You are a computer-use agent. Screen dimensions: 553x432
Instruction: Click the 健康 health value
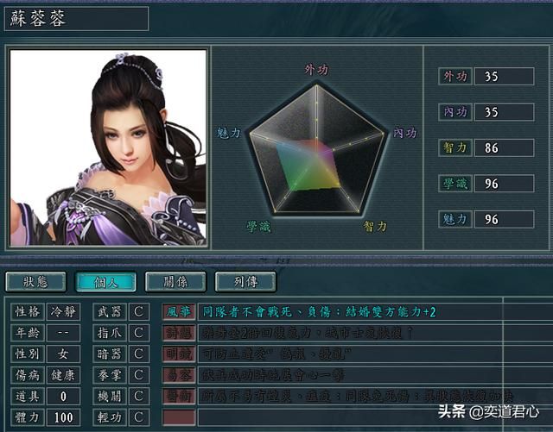pos(63,375)
